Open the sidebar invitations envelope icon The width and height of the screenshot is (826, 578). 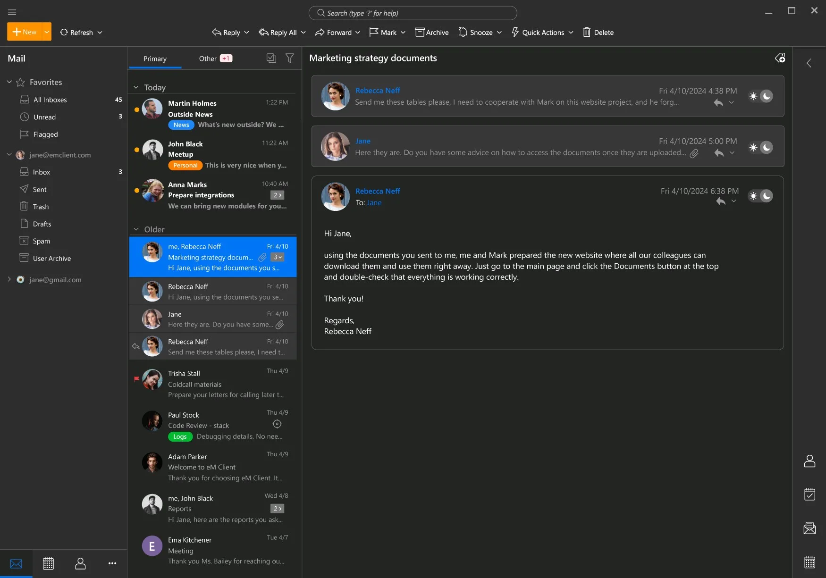tap(809, 528)
